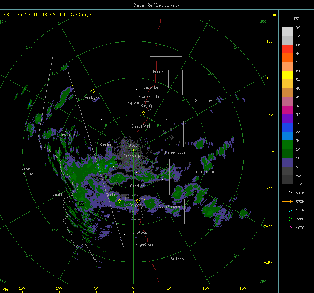Click the Drumheller city label
Viewport: 314px width, 293px height.
pos(204,172)
